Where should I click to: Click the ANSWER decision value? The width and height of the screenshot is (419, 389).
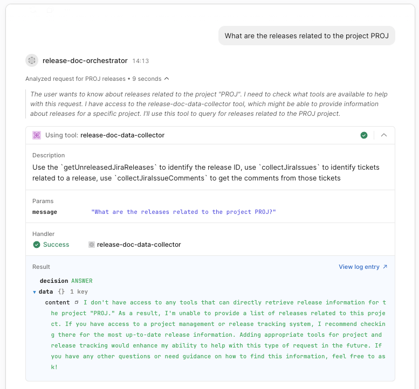pyautogui.click(x=82, y=281)
